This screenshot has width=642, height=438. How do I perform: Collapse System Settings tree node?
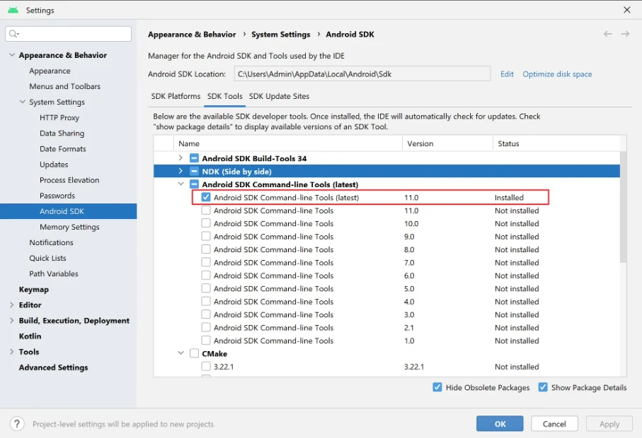[23, 102]
